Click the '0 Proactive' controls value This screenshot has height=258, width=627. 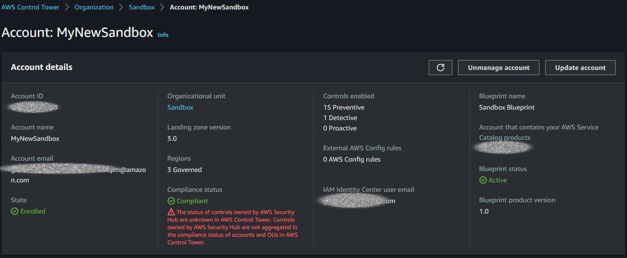pyautogui.click(x=340, y=128)
